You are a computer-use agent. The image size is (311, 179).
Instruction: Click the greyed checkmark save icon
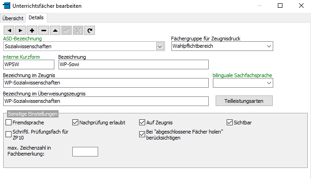point(67,30)
